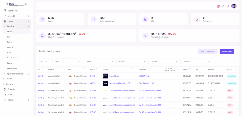Click the Admin gear icon

(5, 100)
